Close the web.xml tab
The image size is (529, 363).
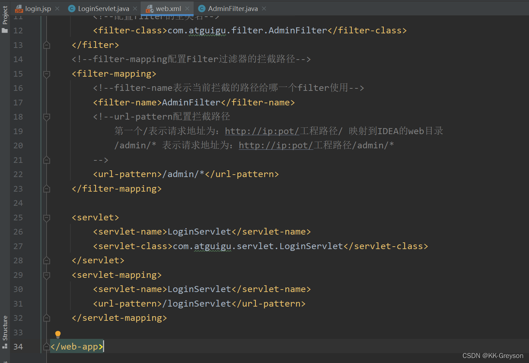coord(187,9)
